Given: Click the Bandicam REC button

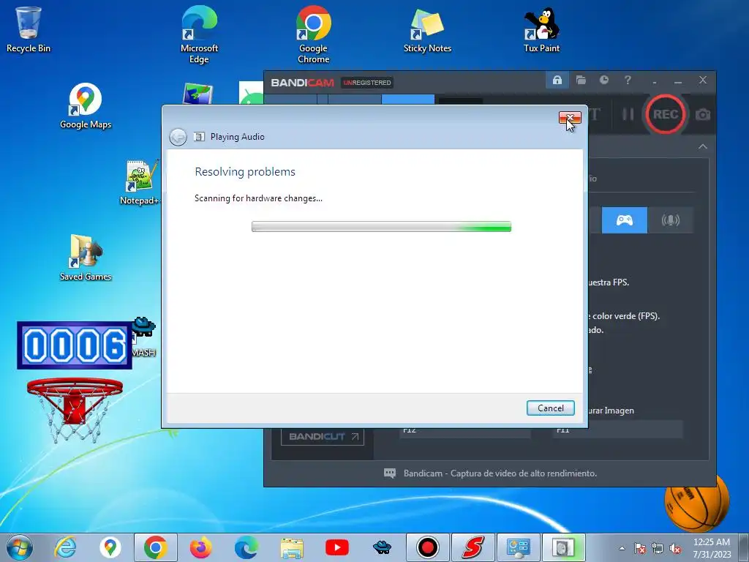Looking at the screenshot, I should [666, 115].
